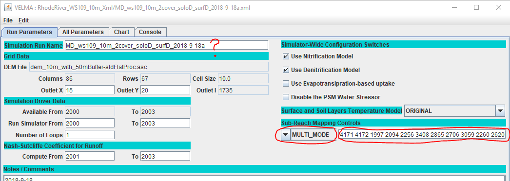The height and width of the screenshot is (181, 510).
Task: Switch to the Console tab
Action: [150, 32]
